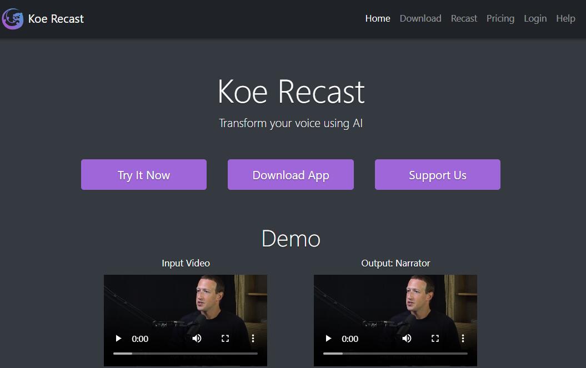
Task: Open the Download nav link
Action: tap(420, 19)
